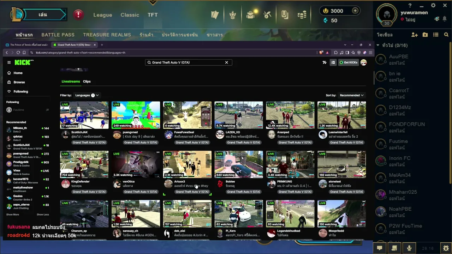Open the red alert icon beside the play button
The image size is (452, 254).
pyautogui.click(x=78, y=14)
